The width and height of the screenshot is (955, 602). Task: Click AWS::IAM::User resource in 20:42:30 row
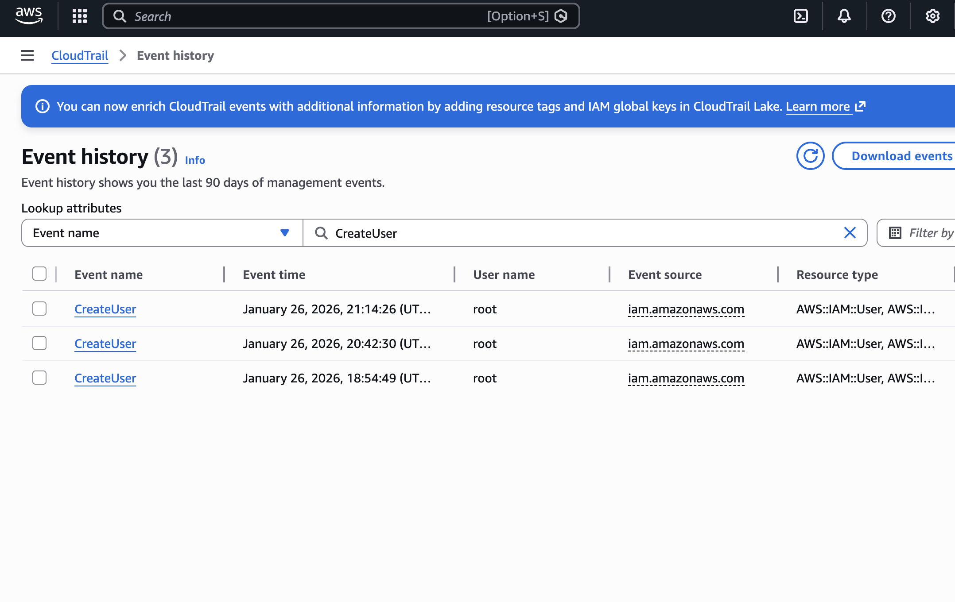pyautogui.click(x=866, y=343)
